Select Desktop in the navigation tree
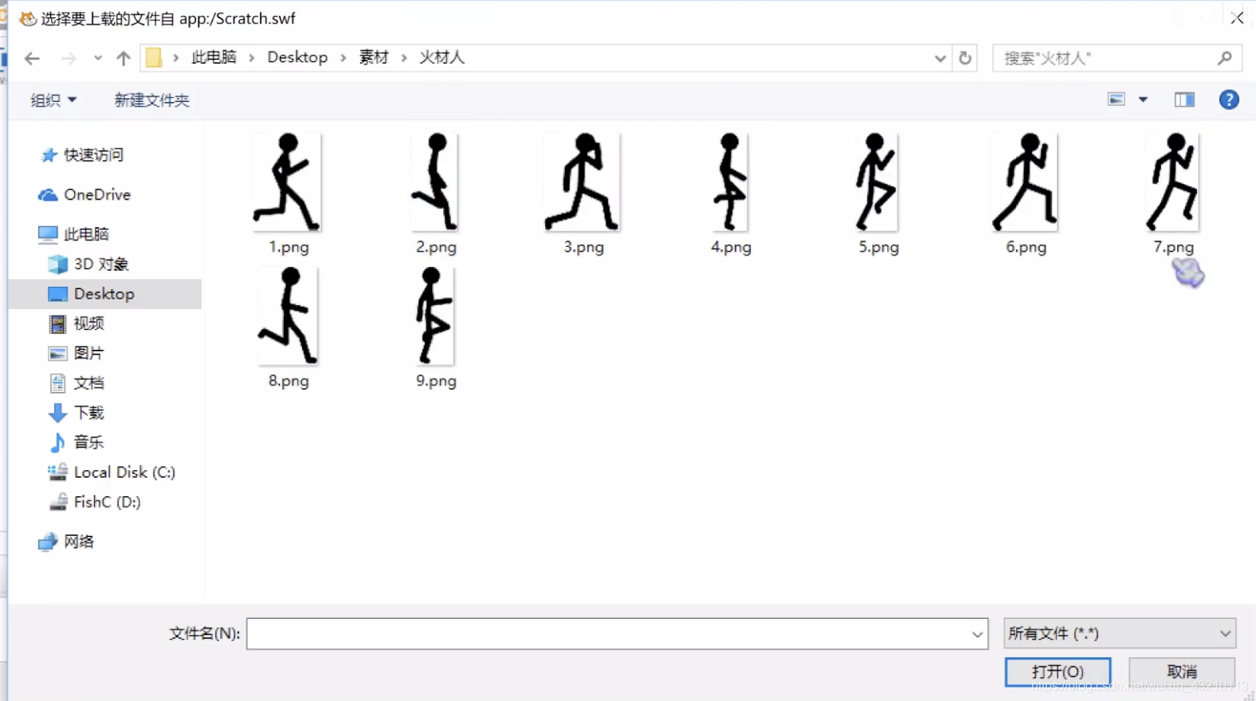The image size is (1256, 701). click(x=104, y=294)
